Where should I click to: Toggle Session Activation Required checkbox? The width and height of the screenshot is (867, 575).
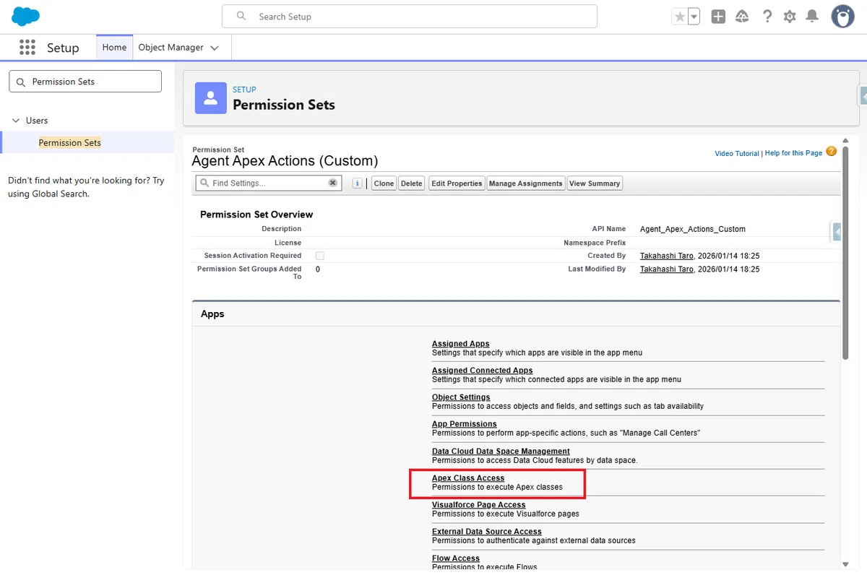tap(320, 256)
